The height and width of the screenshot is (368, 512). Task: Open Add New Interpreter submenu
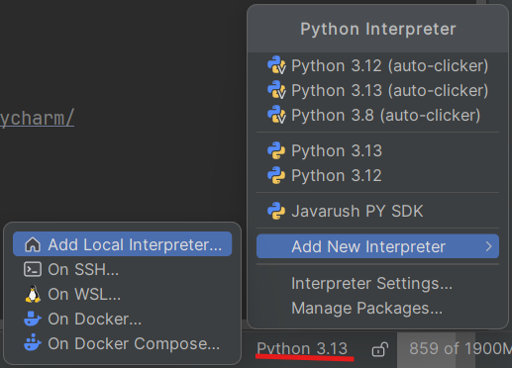point(377,246)
